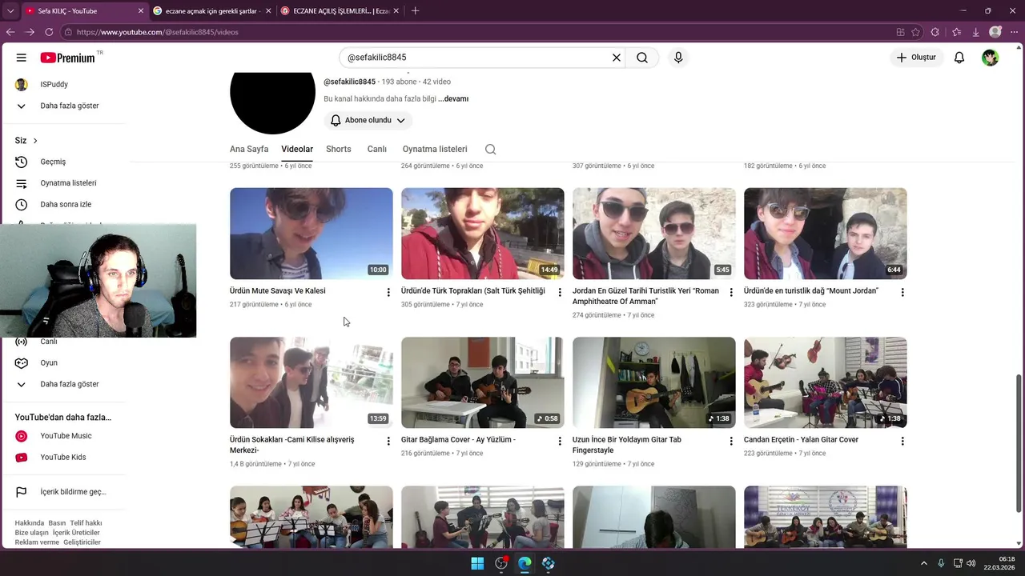1025x576 pixels.
Task: Open account avatar menu
Action: (x=991, y=58)
